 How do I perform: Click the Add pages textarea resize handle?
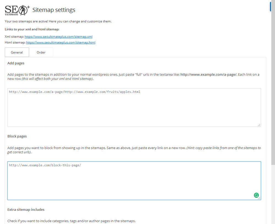259,125
